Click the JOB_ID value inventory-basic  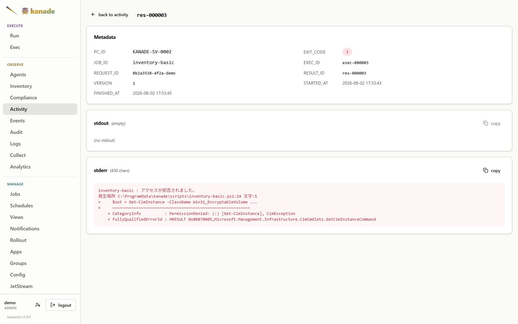(x=153, y=63)
